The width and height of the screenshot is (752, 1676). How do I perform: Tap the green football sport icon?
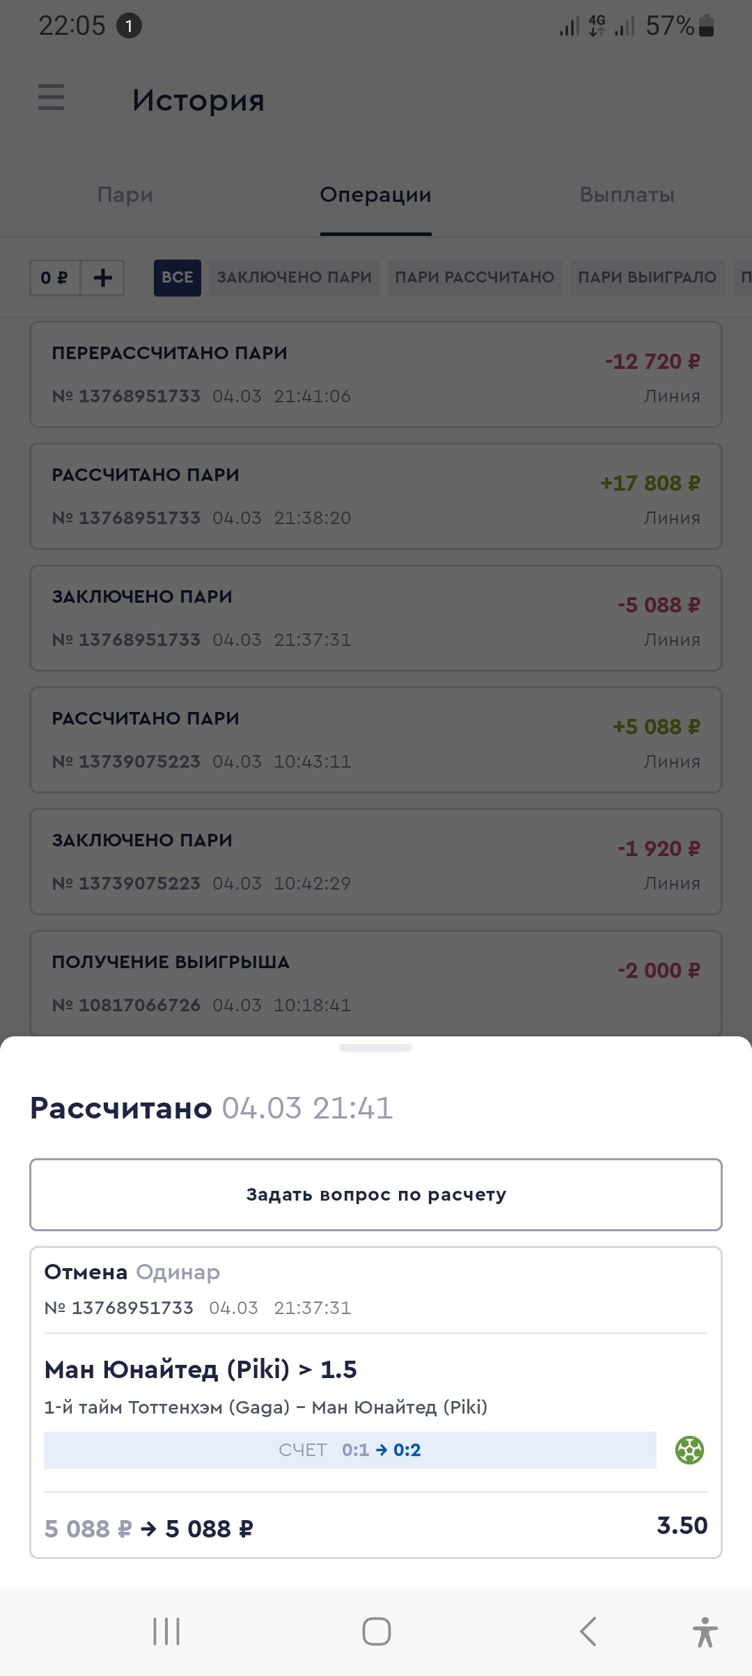tap(689, 1450)
